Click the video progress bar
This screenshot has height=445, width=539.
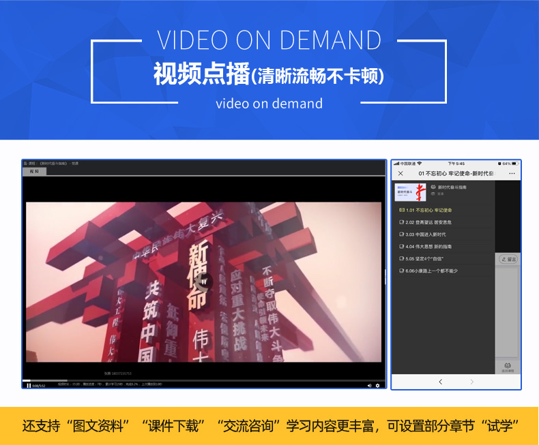[x=204, y=380]
